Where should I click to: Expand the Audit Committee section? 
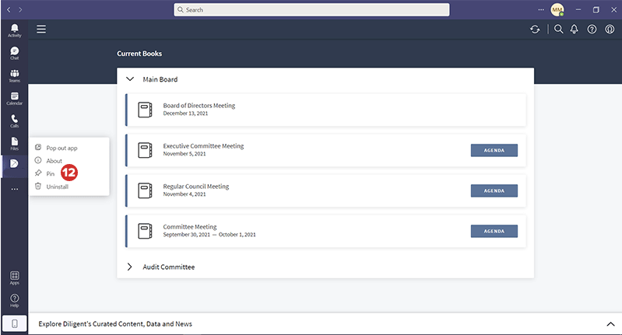pyautogui.click(x=130, y=267)
